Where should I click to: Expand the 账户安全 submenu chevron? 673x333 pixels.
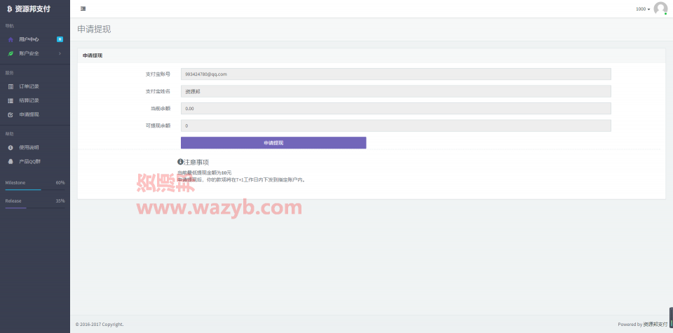[x=60, y=53]
